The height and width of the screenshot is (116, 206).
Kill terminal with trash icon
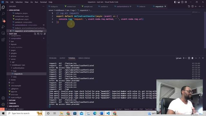(x=192, y=58)
